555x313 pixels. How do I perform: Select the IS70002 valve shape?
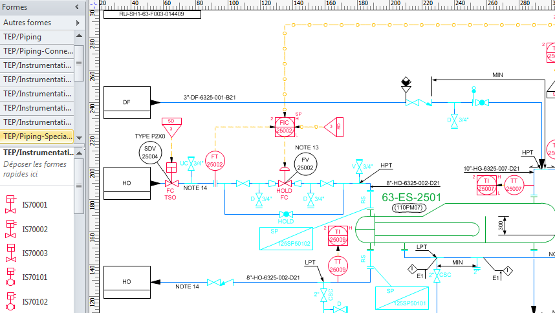pos(10,229)
